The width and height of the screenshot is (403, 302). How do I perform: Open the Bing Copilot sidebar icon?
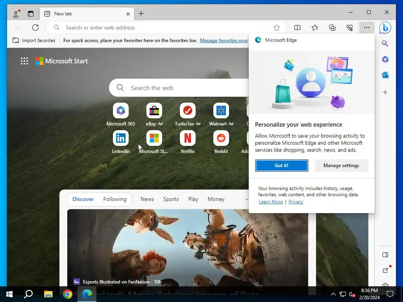385,28
